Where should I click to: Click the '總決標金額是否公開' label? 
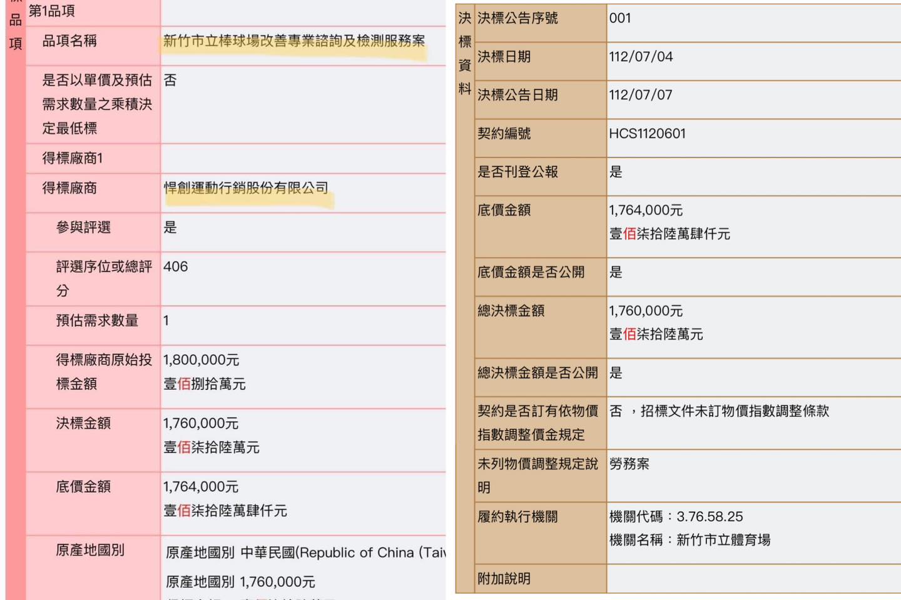tap(537, 372)
